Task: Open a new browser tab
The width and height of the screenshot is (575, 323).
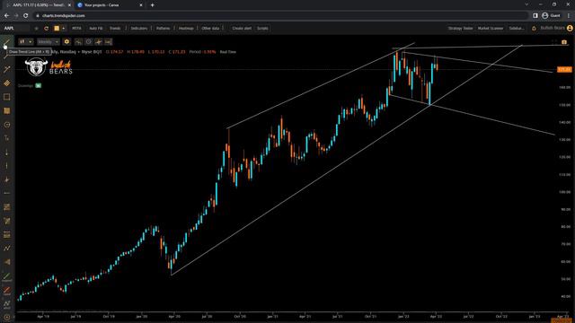Action: (x=152, y=5)
